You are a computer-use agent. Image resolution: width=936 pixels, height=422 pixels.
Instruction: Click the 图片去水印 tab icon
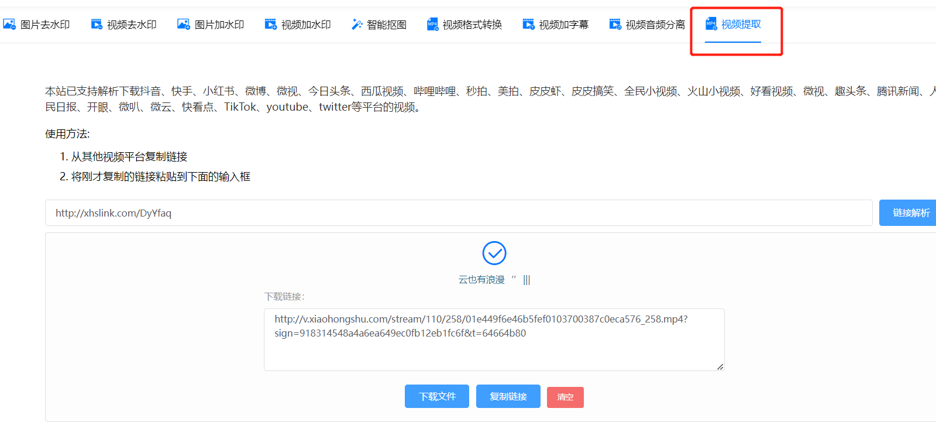tap(9, 25)
